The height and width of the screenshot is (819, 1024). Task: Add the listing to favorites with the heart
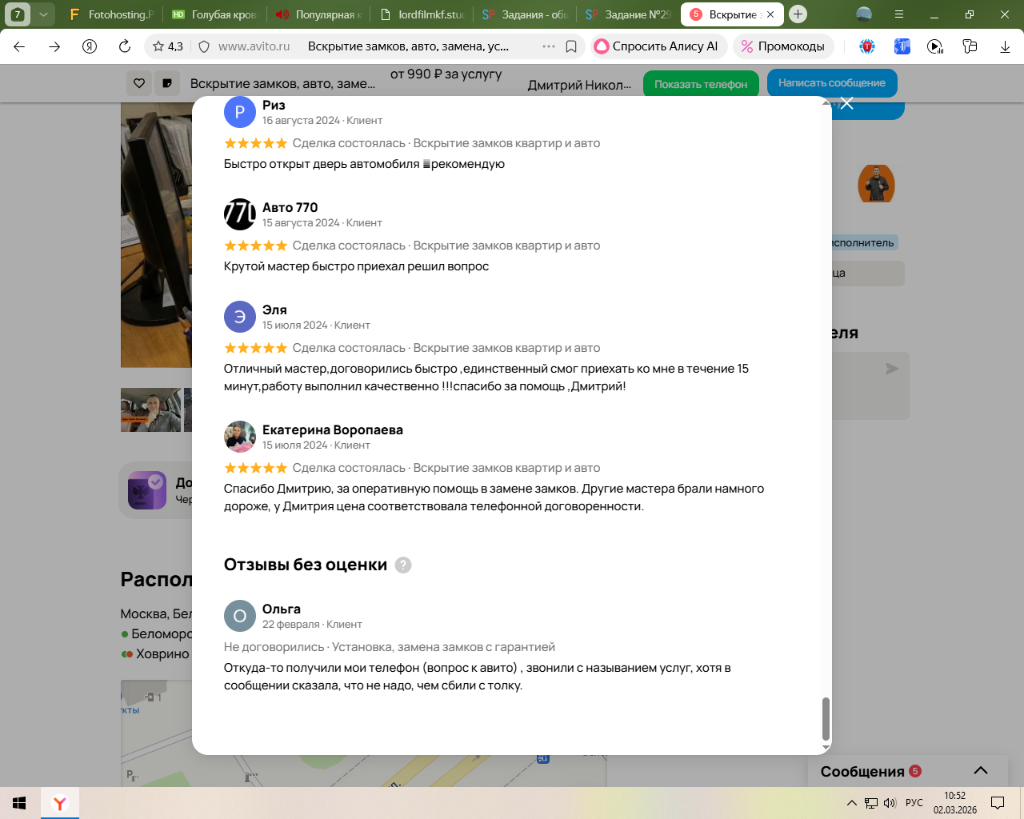pos(139,83)
